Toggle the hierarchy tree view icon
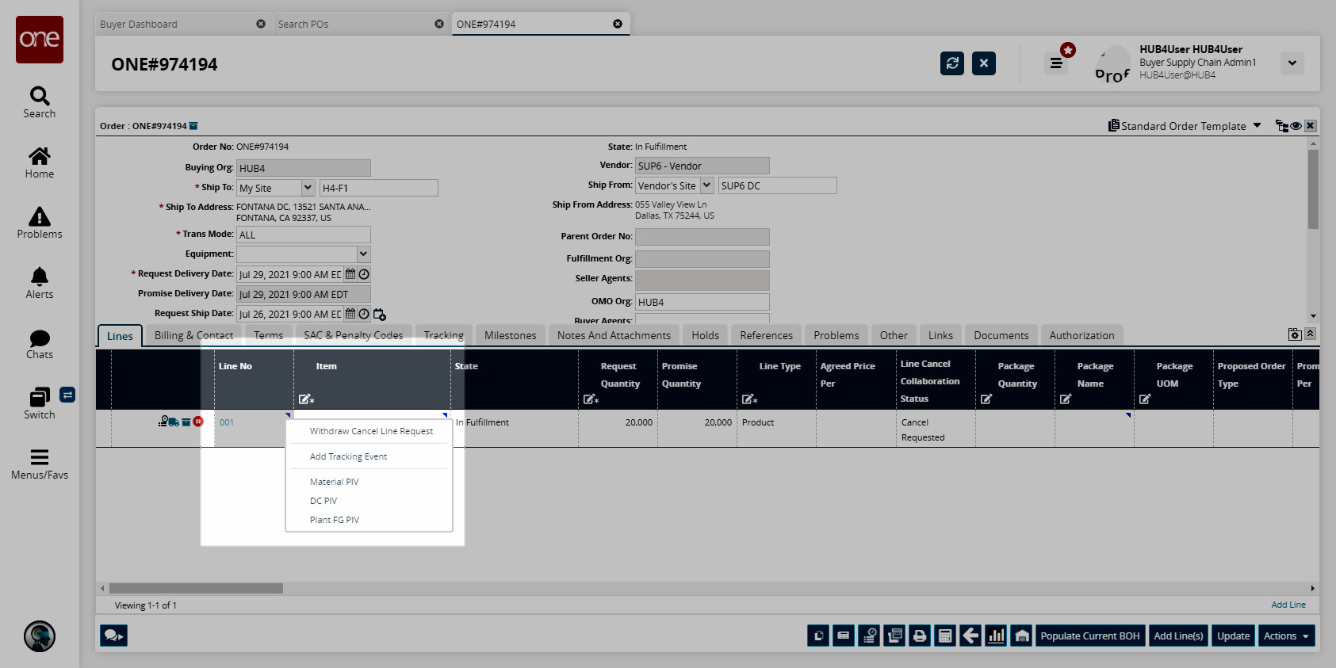1336x668 pixels. click(1281, 126)
